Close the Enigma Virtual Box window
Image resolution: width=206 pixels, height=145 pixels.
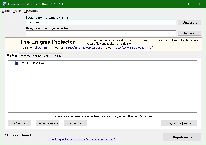pos(200,4)
